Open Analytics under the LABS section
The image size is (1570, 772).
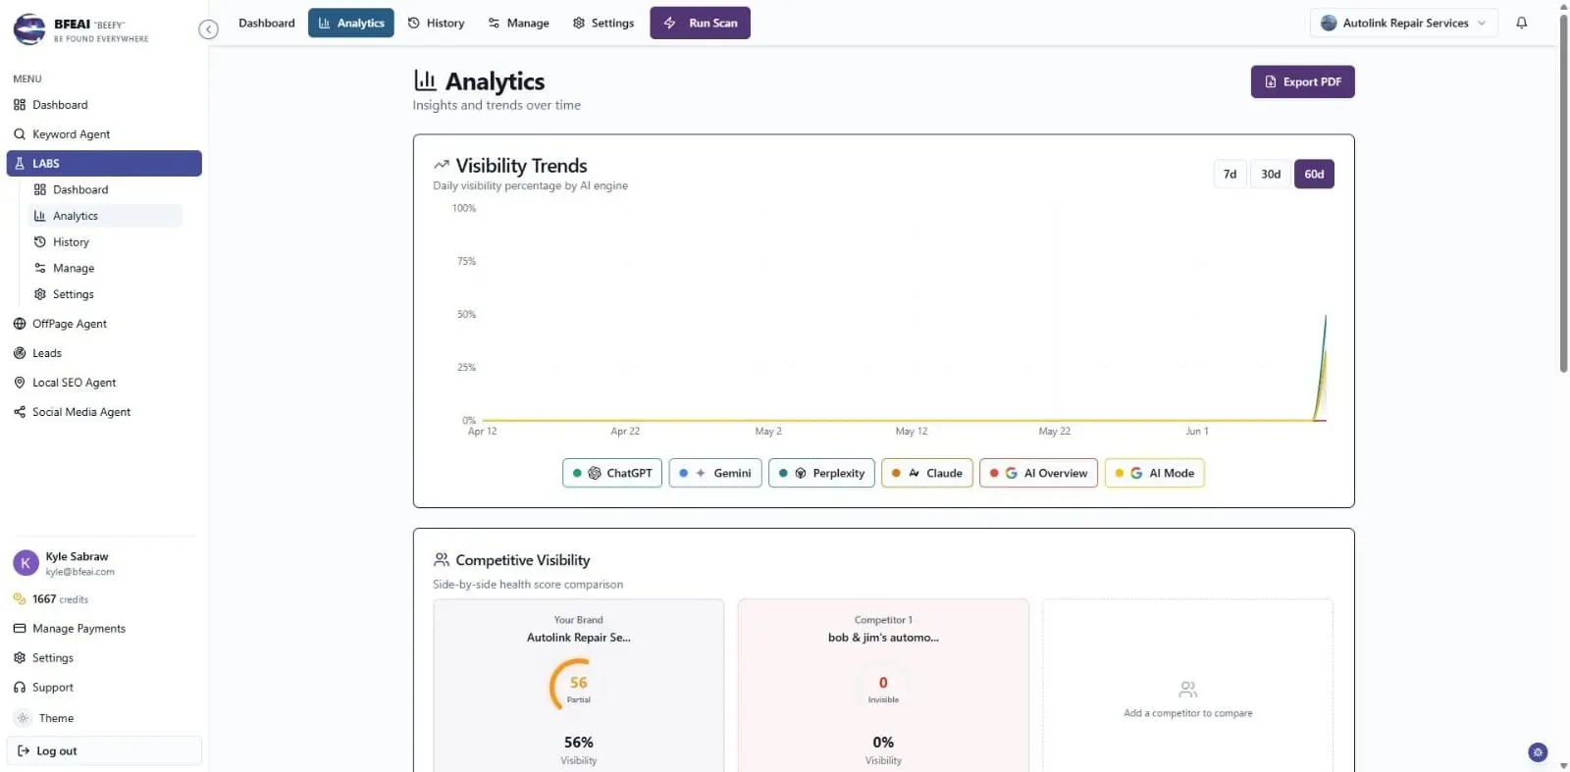pyautogui.click(x=106, y=216)
